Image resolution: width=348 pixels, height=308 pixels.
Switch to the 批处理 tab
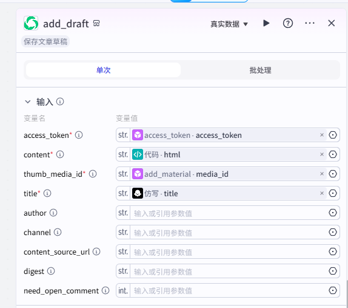point(260,70)
